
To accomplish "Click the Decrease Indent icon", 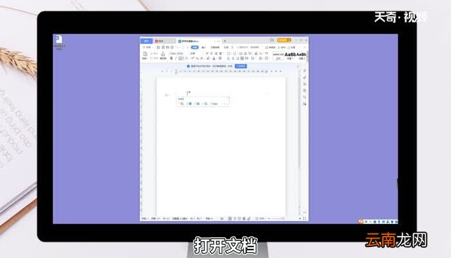I will click(241, 54).
